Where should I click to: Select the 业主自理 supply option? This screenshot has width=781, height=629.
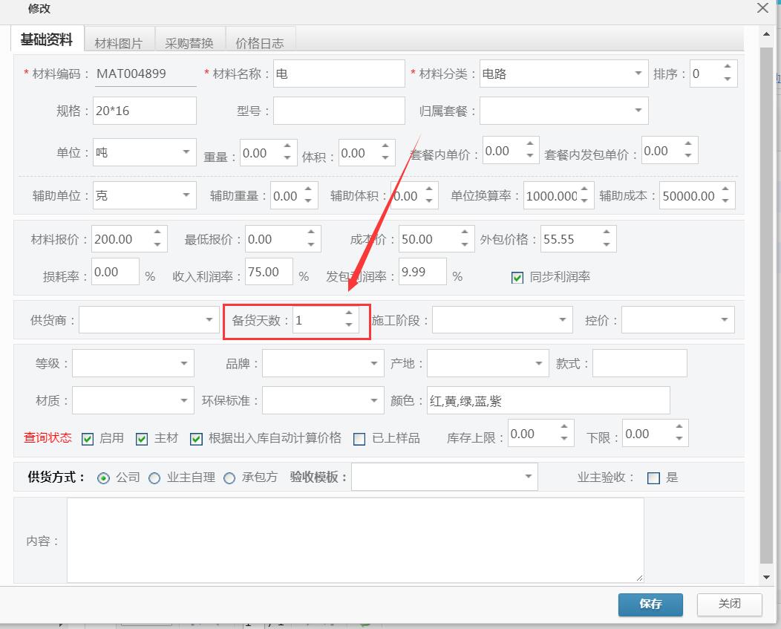click(x=154, y=478)
